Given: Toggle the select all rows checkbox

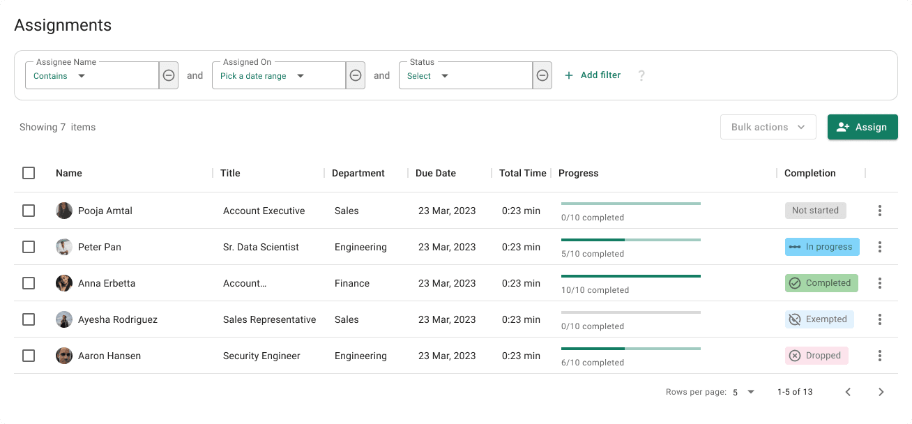Looking at the screenshot, I should (x=29, y=173).
